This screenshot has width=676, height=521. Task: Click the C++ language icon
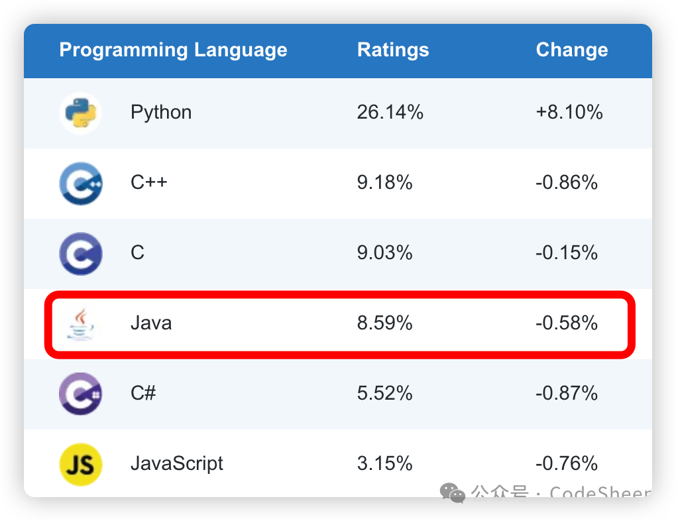tap(80, 183)
